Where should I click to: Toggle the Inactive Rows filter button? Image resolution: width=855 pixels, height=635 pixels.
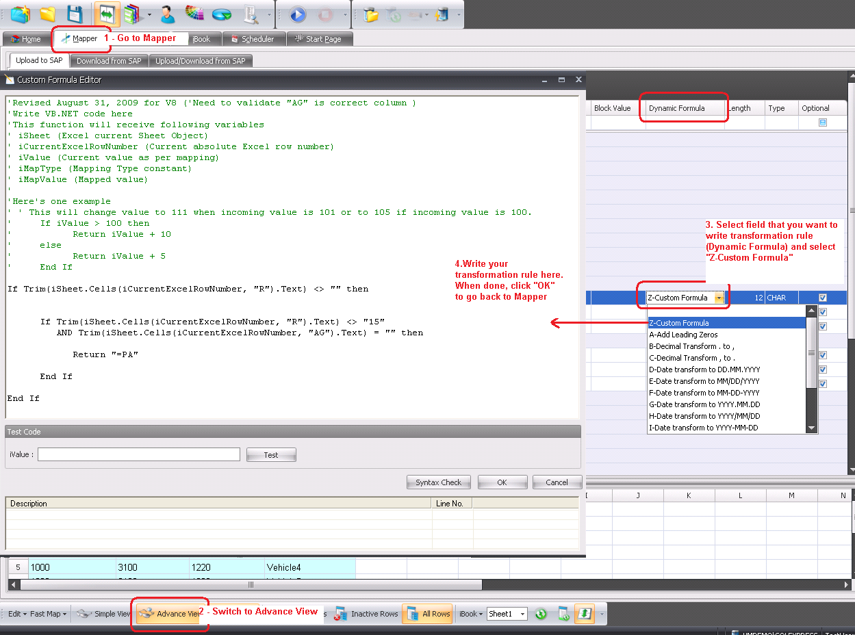point(366,614)
